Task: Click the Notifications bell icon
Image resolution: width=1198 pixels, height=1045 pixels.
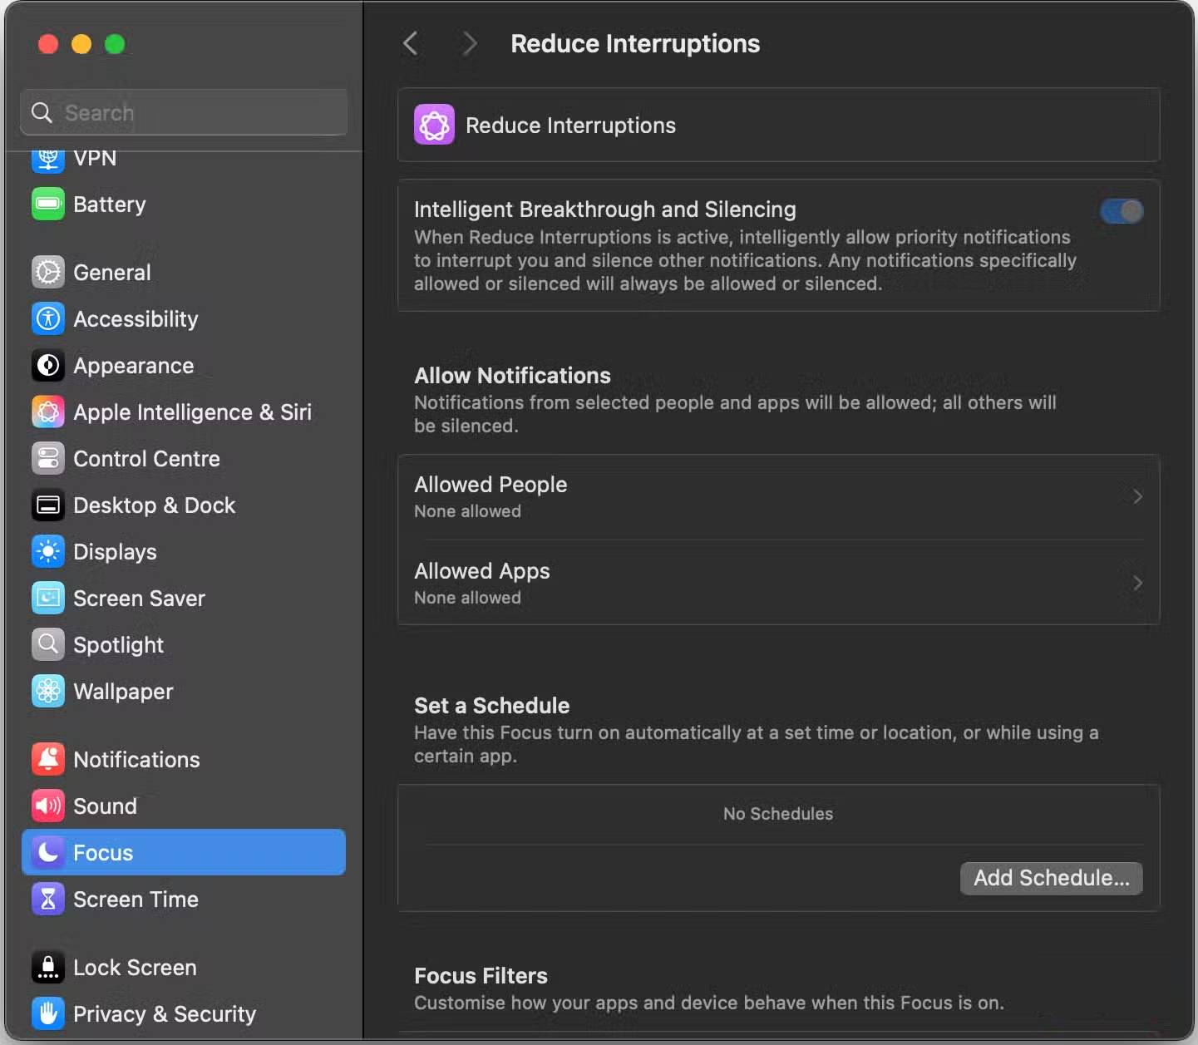Action: pyautogui.click(x=48, y=759)
